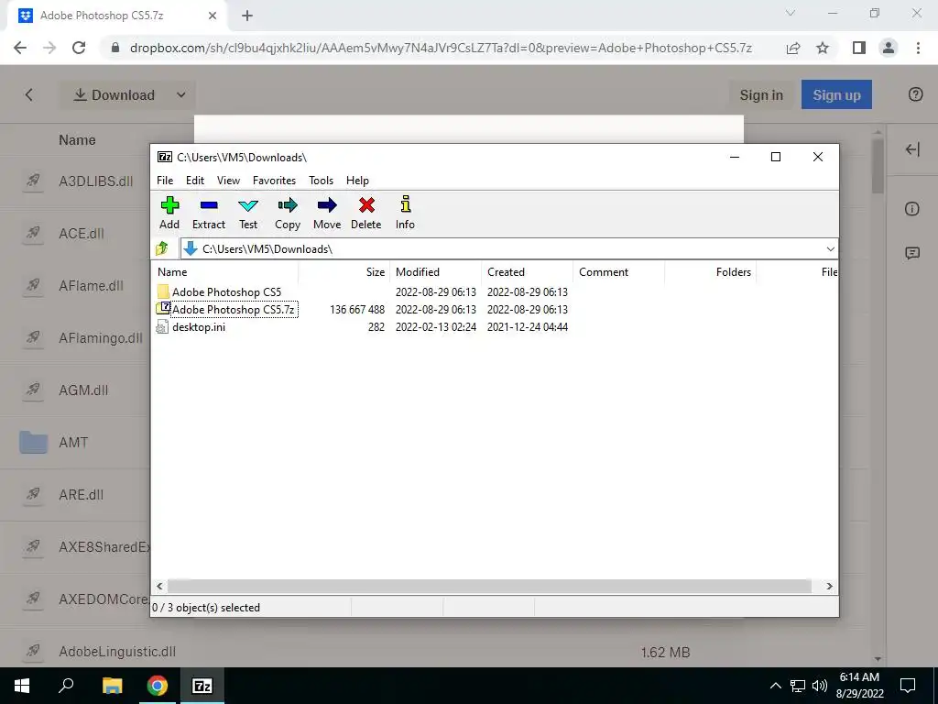Open Dropbox comments icon
The width and height of the screenshot is (938, 704).
tap(912, 253)
